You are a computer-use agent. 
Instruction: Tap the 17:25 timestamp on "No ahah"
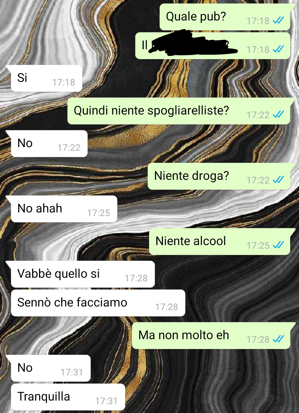99,213
